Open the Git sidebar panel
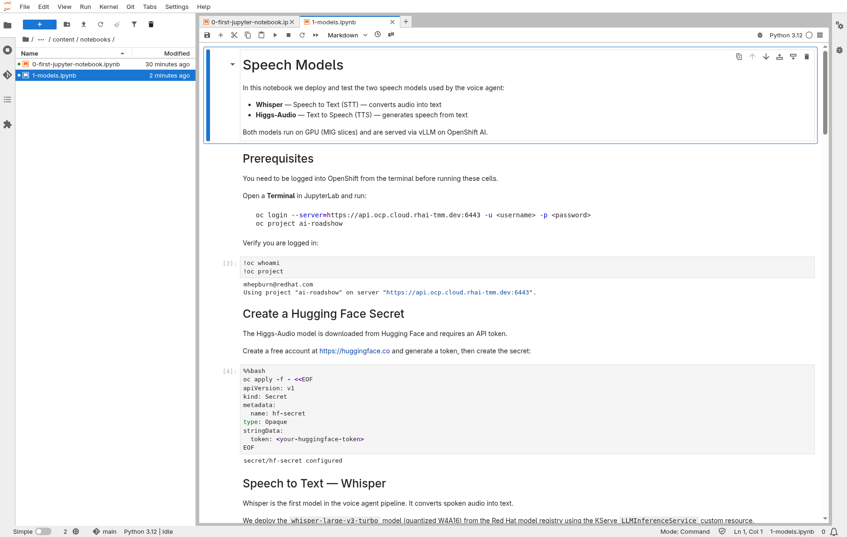 [7, 75]
